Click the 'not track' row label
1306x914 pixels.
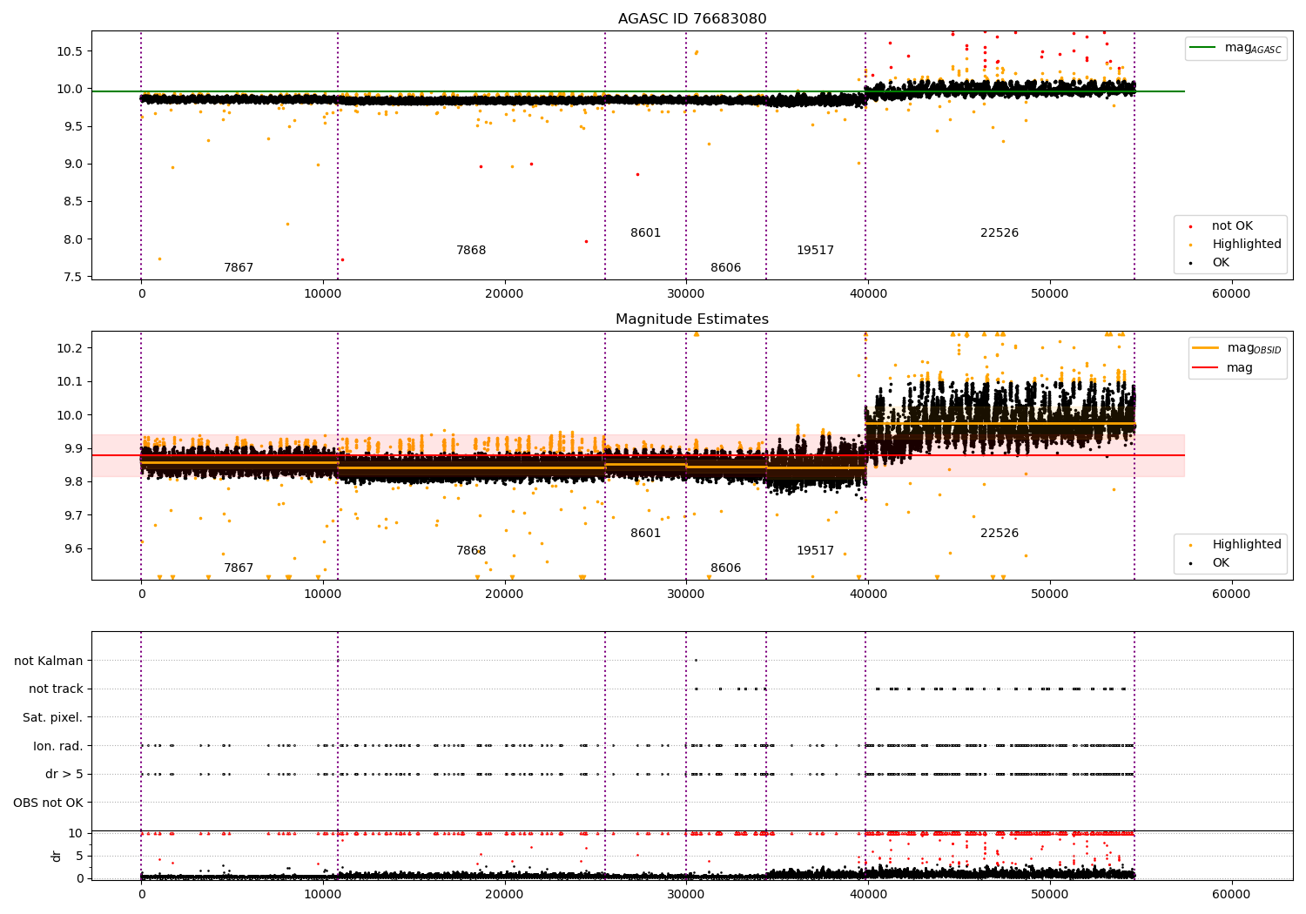(x=56, y=689)
